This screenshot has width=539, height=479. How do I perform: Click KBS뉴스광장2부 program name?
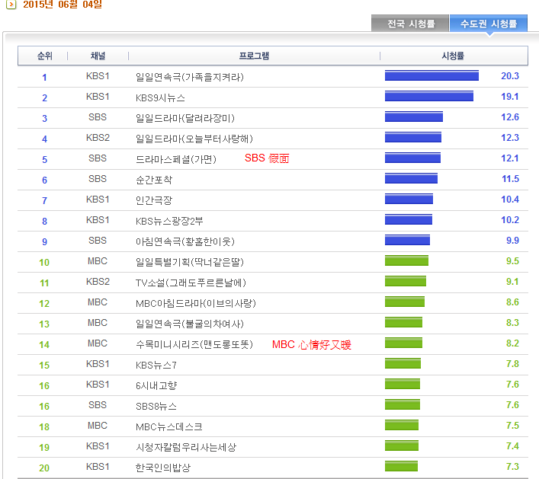coord(169,221)
